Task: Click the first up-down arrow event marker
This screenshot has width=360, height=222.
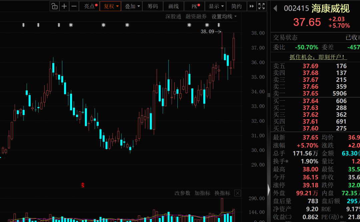Action: (x=23, y=25)
